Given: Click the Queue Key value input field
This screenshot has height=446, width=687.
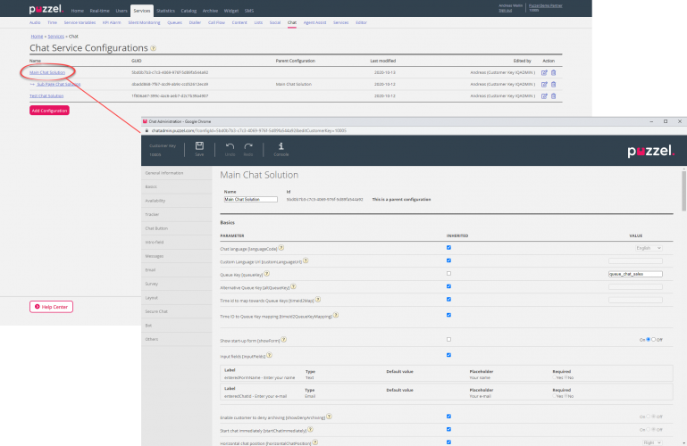Looking at the screenshot, I should tap(635, 274).
